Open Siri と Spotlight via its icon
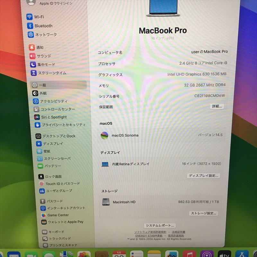 (37, 117)
